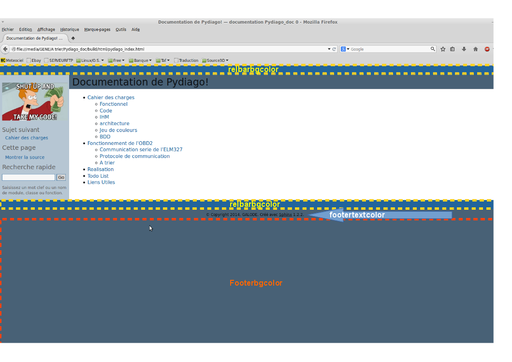Expand the Linux/O.S. bookmarks folder
The width and height of the screenshot is (512, 362).
90,60
